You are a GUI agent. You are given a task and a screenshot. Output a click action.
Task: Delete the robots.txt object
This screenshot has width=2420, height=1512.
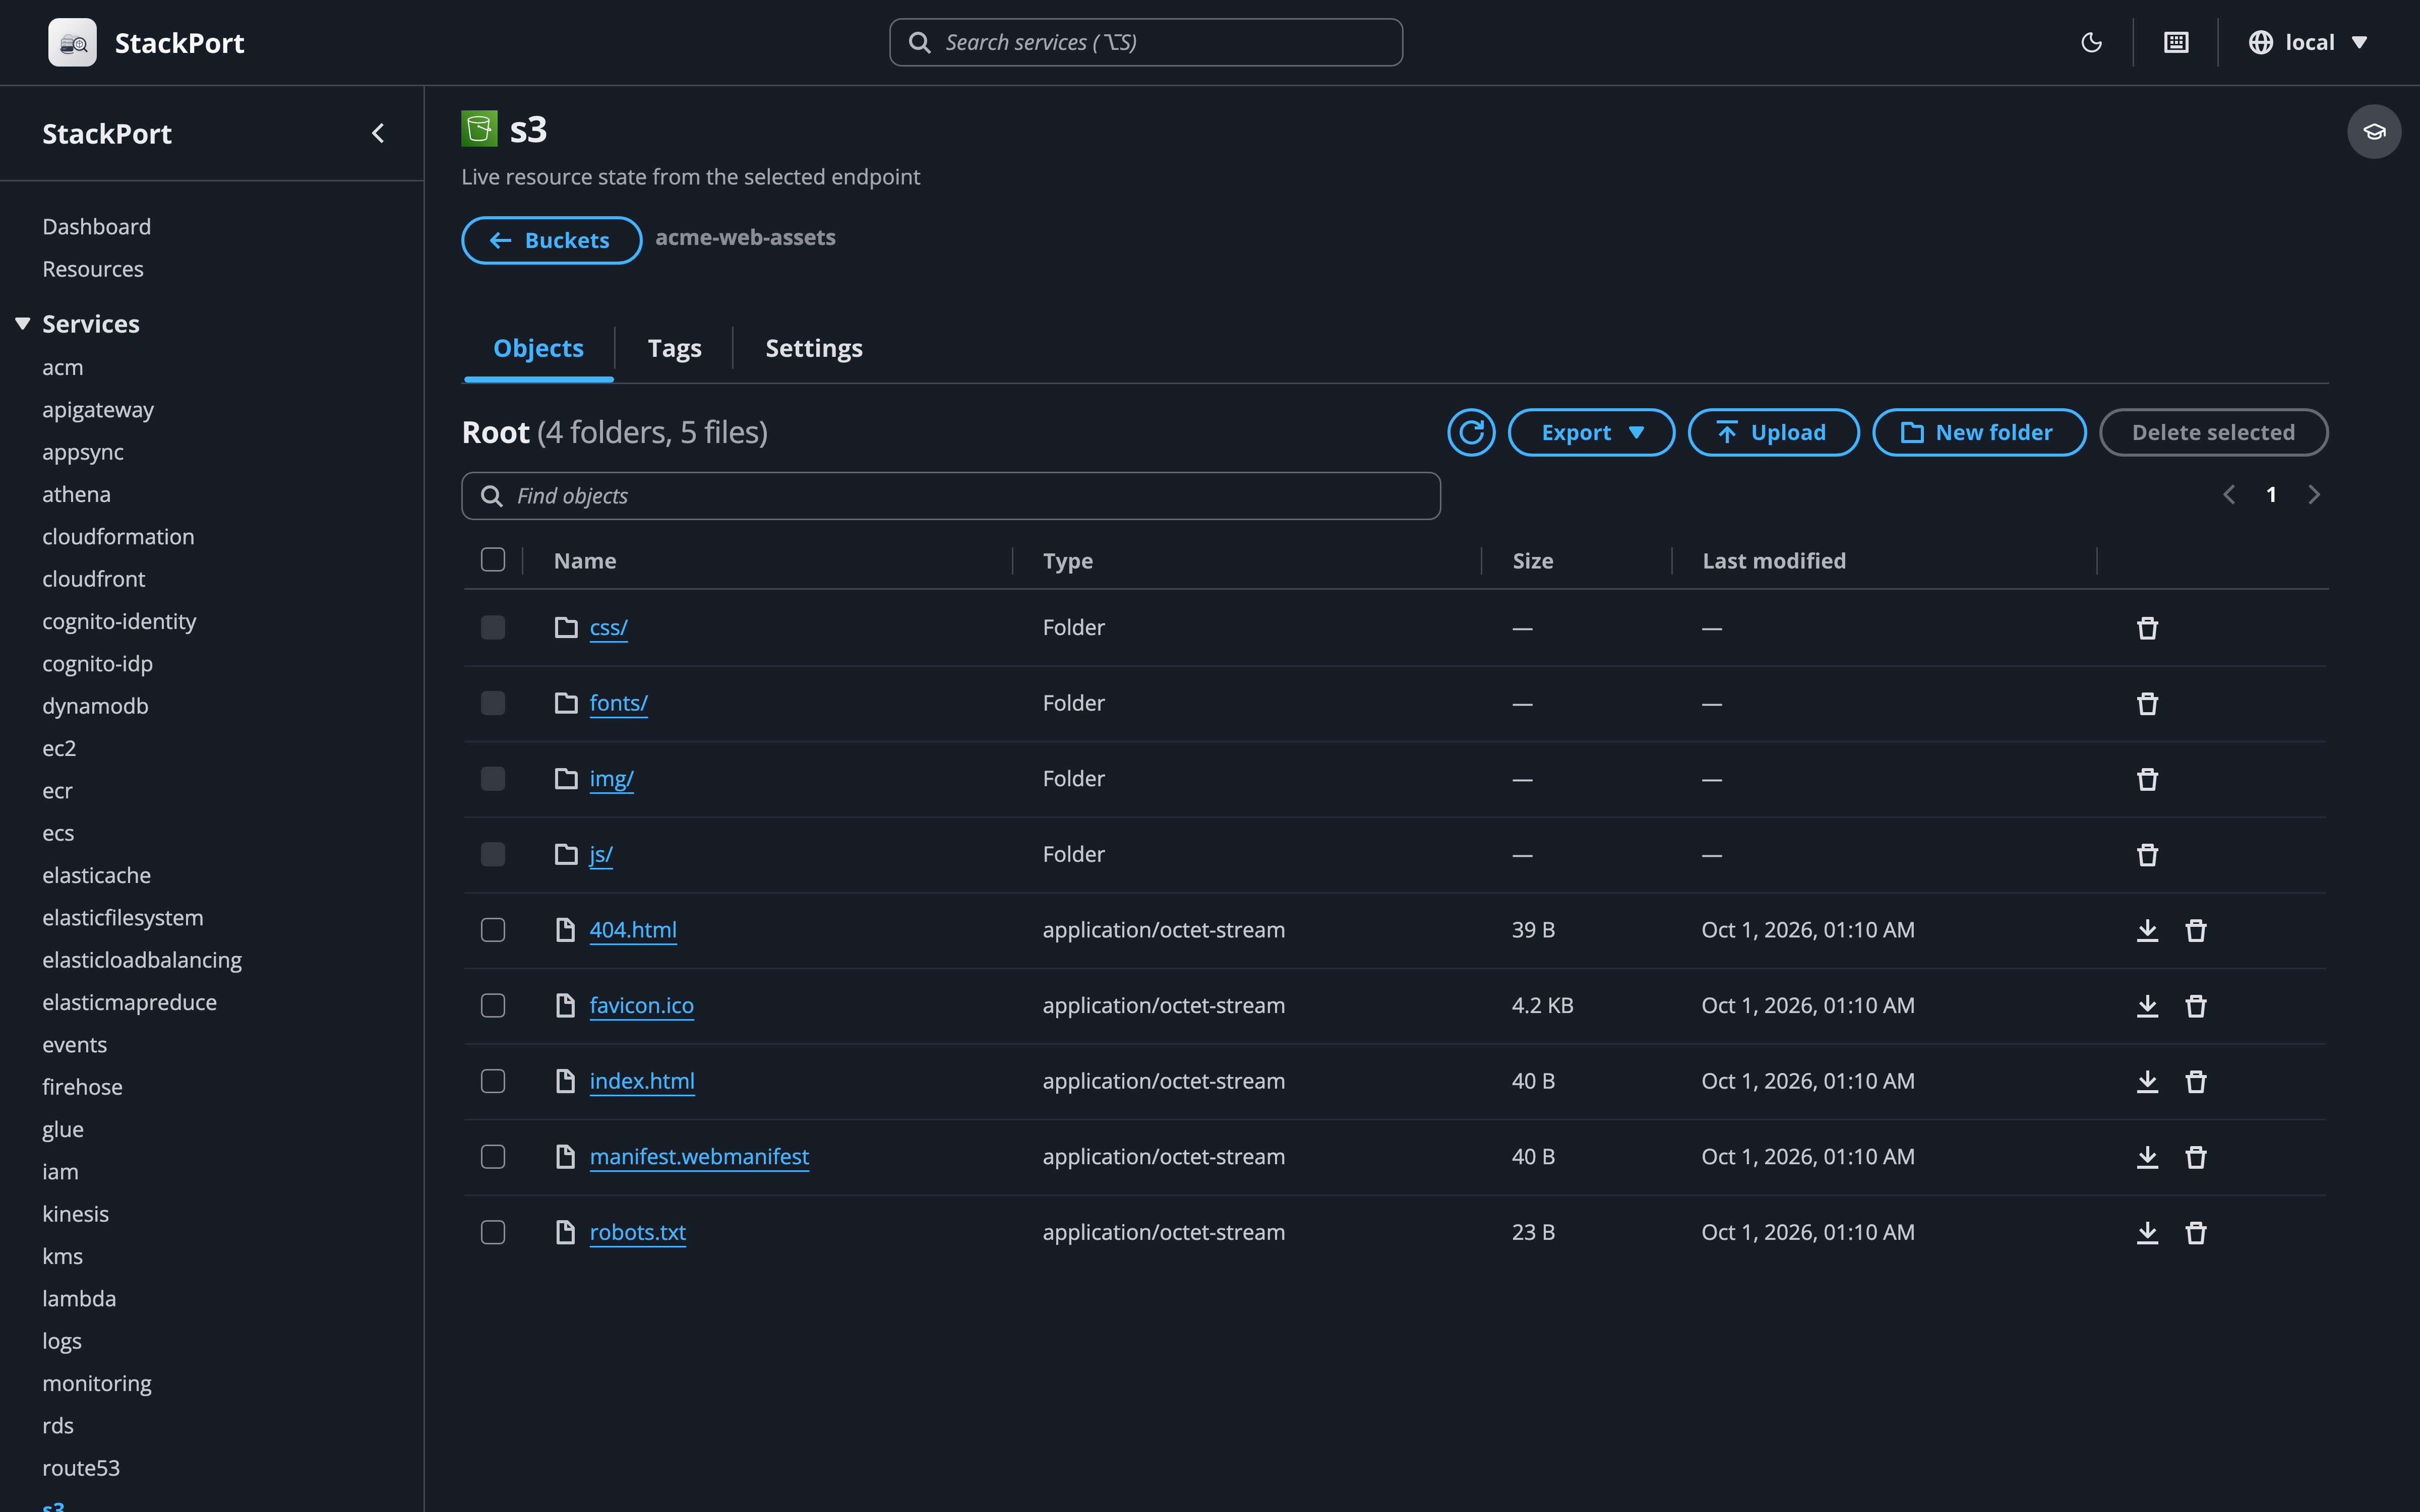2196,1232
